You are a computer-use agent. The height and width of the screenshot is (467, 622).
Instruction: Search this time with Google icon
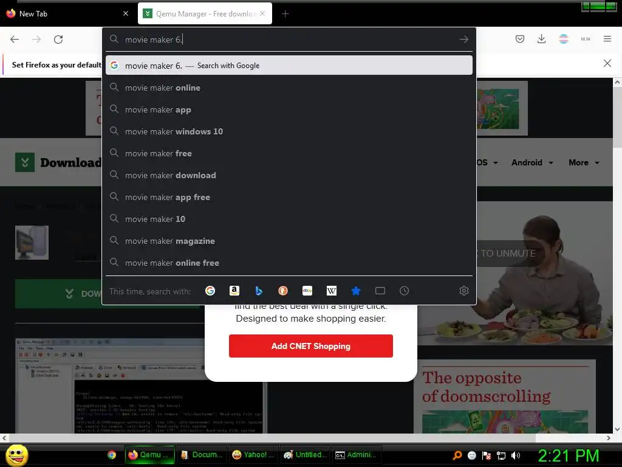tap(210, 291)
